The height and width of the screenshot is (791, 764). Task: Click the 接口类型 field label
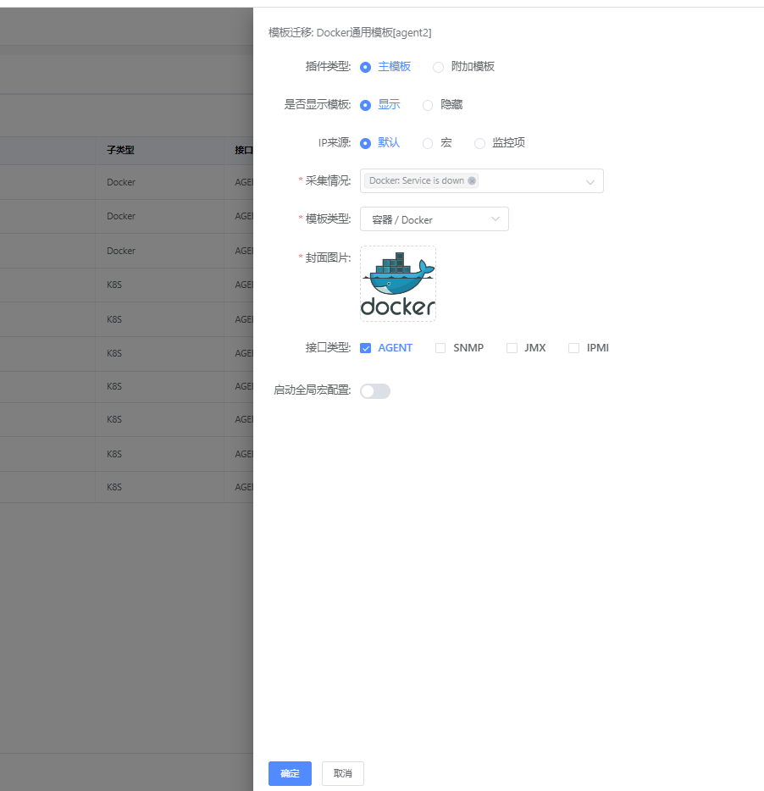pyautogui.click(x=328, y=347)
